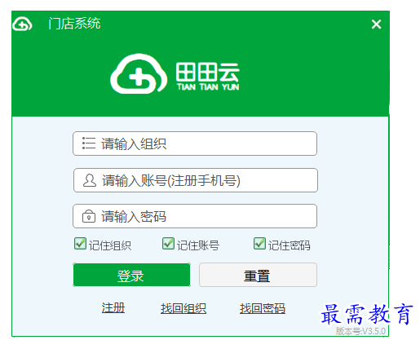Click the 门店系统 title text

(74, 24)
